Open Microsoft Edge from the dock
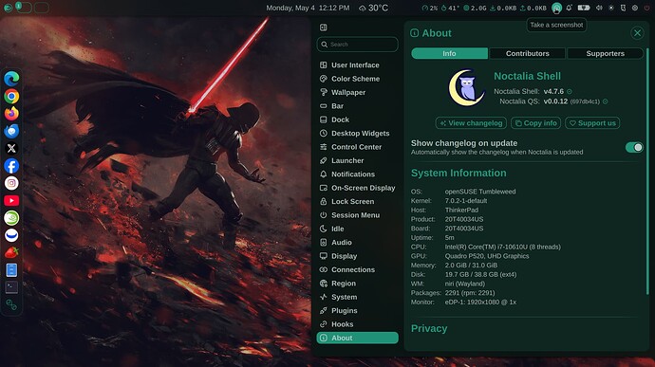Viewport: 655px width, 367px height. [11, 79]
